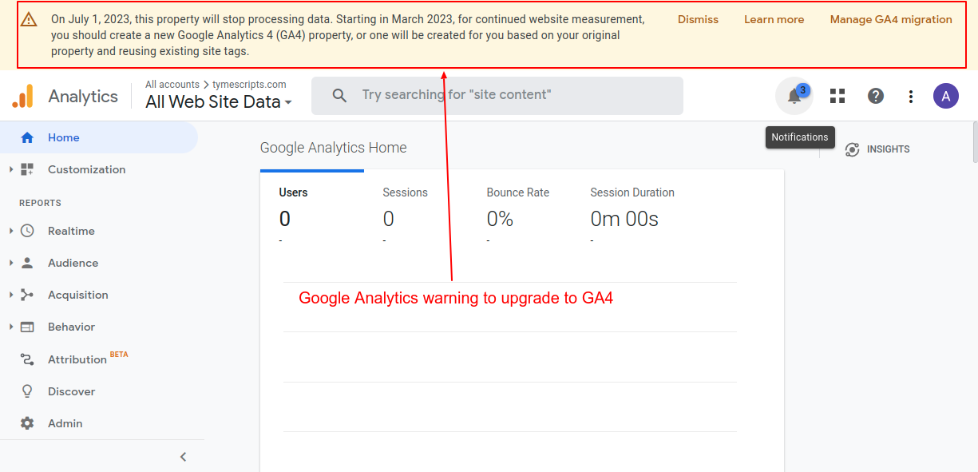978x472 pixels.
Task: Expand the Customization tree arrow
Action: (10, 169)
